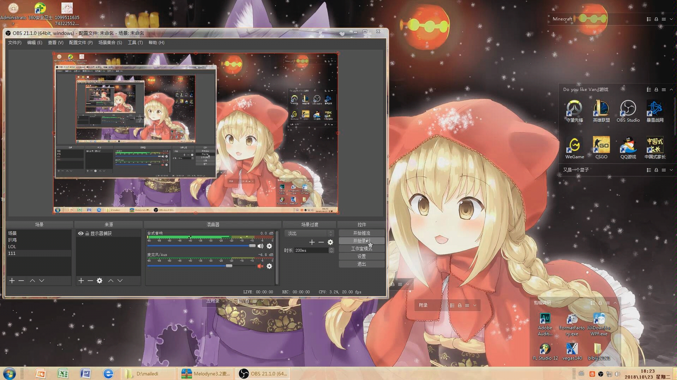Unmute the 麦克风/Aux channel
Screen dimensions: 677x380
coord(260,266)
